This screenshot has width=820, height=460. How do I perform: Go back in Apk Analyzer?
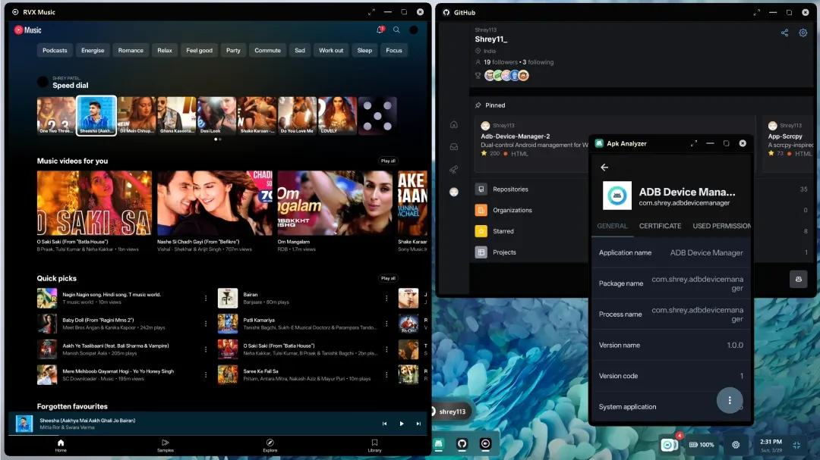tap(604, 167)
